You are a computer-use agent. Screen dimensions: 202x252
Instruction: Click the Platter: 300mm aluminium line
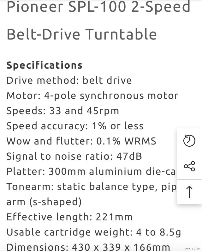tap(92, 171)
